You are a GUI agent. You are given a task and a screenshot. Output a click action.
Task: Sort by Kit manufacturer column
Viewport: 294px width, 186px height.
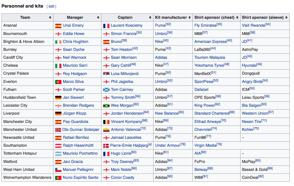point(190,18)
